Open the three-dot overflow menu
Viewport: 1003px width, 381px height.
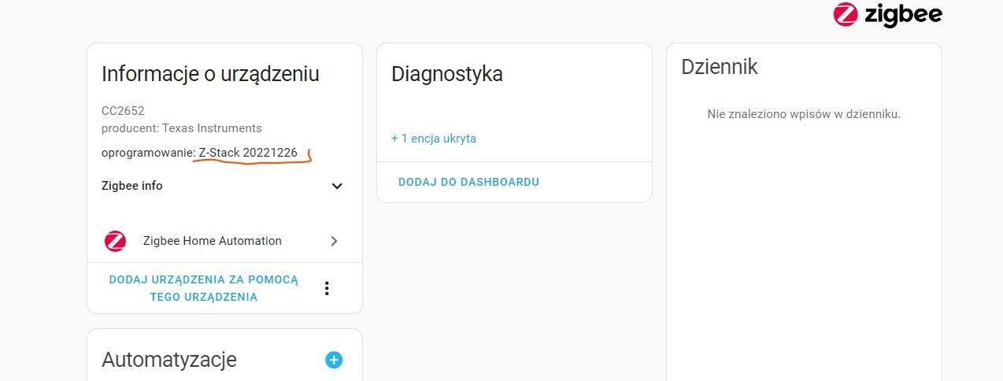(327, 288)
